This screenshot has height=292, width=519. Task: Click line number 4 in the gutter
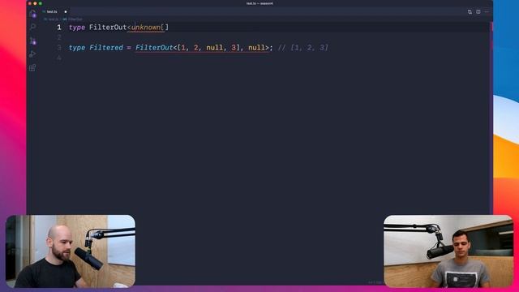[59, 58]
